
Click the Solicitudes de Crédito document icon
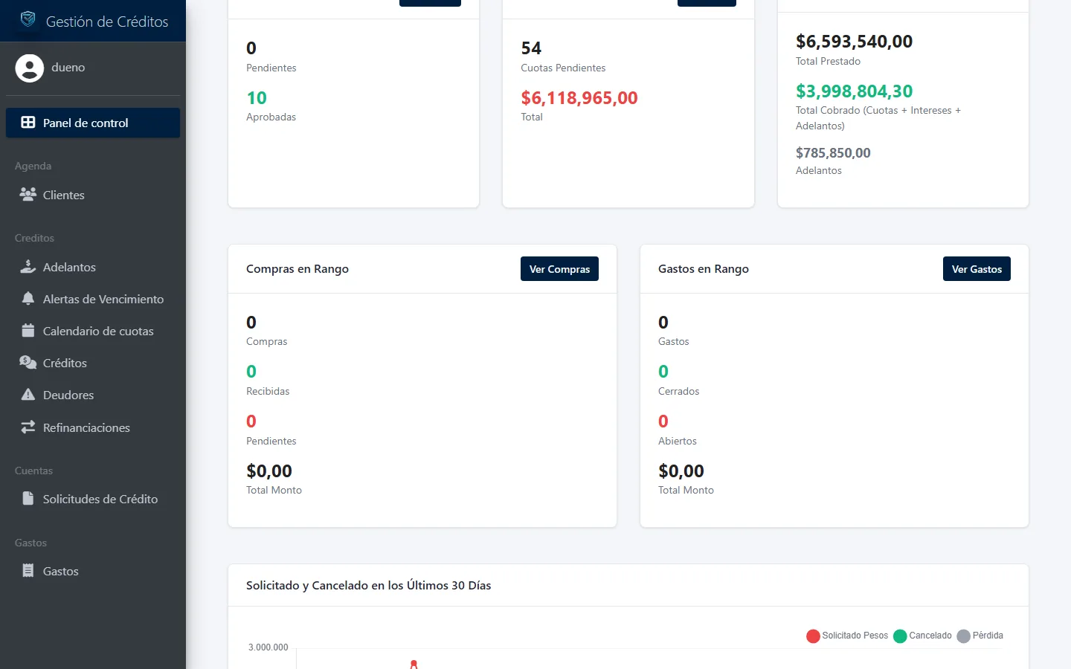tap(28, 498)
